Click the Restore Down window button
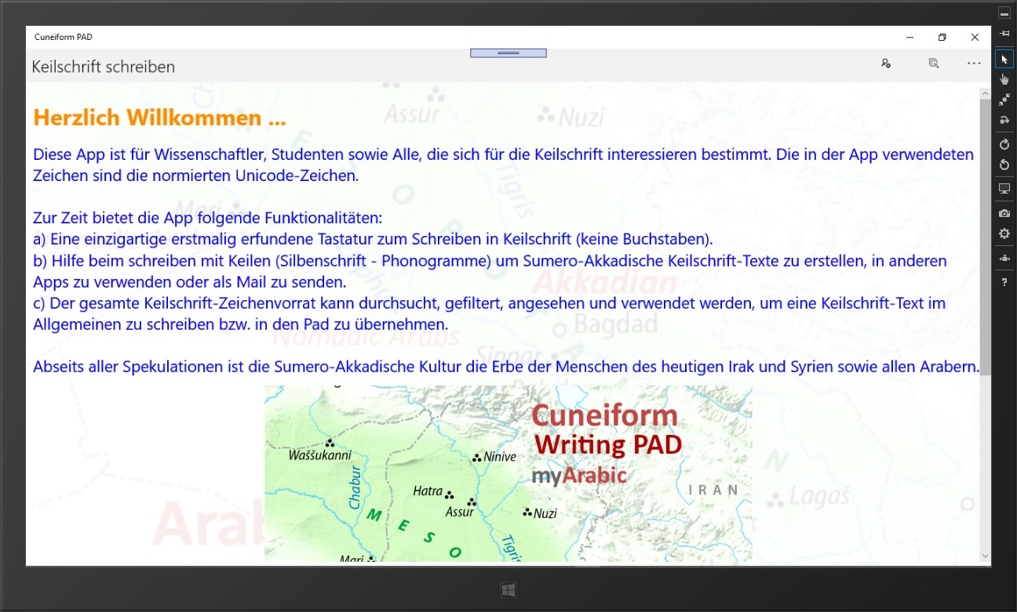 [x=942, y=37]
